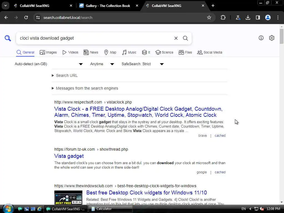The width and height of the screenshot is (284, 213).
Task: Expand the Search URL section
Action: tap(65, 75)
